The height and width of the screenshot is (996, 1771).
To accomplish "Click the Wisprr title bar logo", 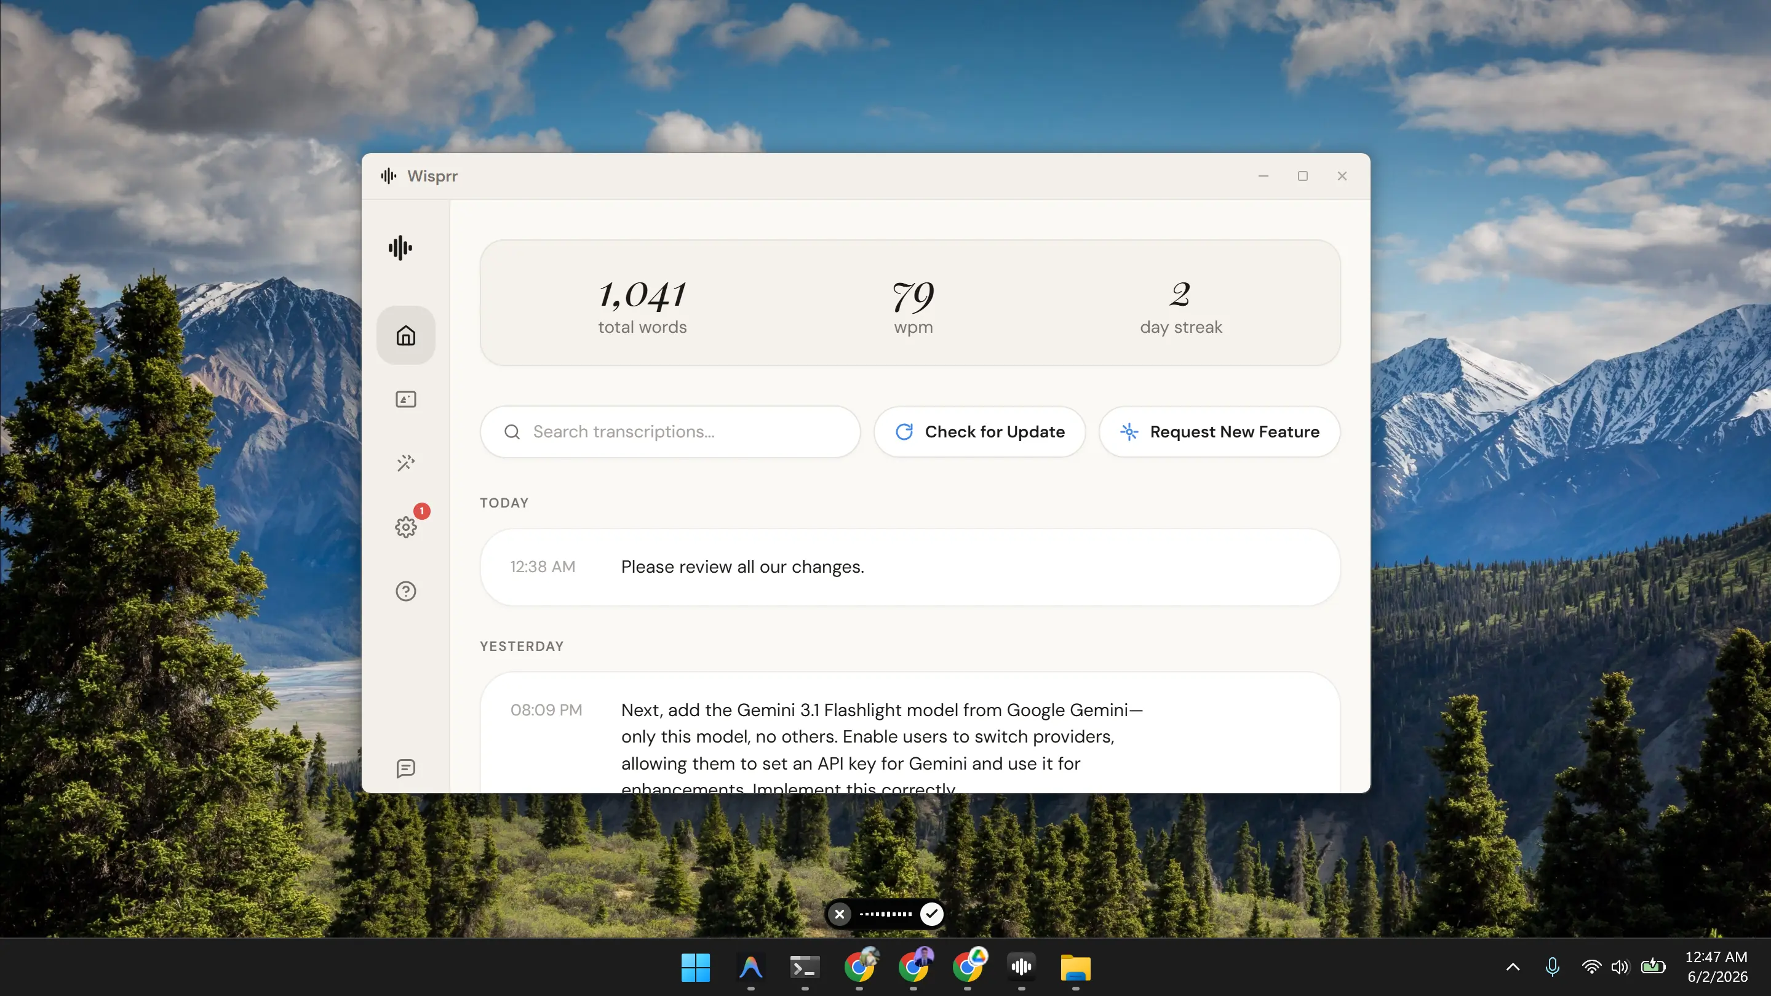I will (x=389, y=176).
